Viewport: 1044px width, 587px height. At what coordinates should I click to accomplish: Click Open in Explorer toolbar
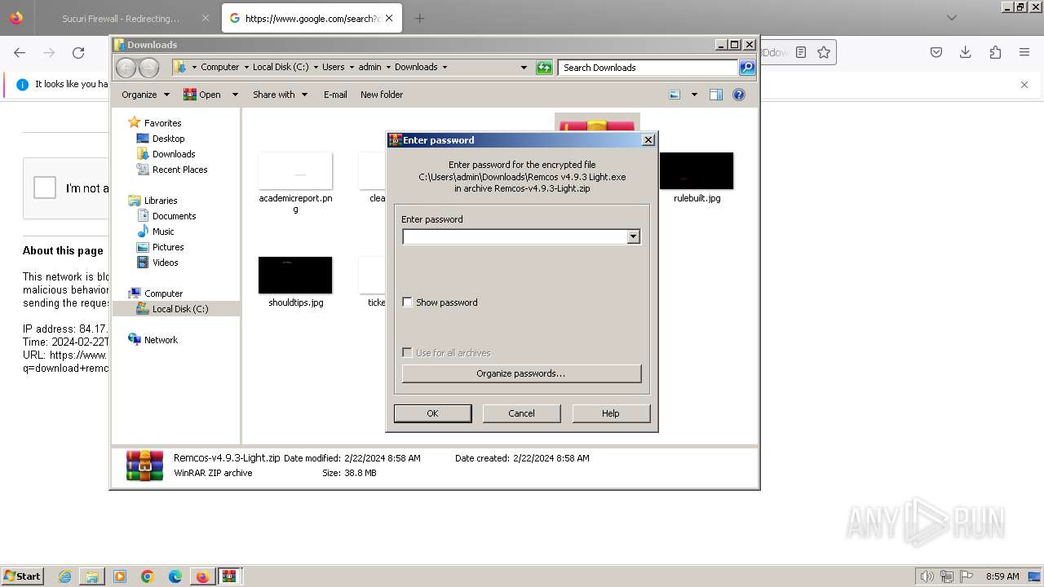coord(203,95)
